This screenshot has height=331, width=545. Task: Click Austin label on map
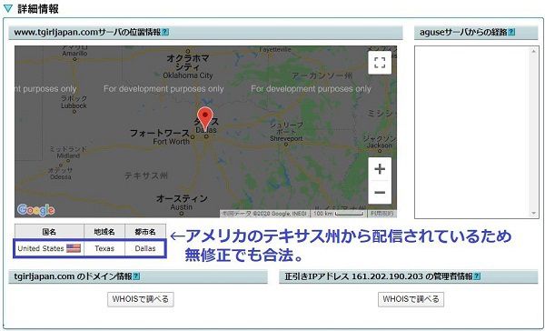click(181, 206)
